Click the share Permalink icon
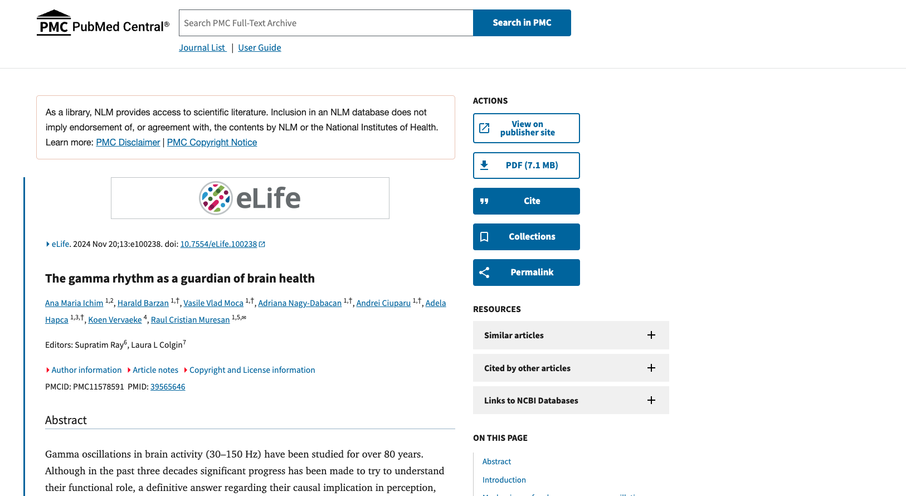The height and width of the screenshot is (496, 906). (x=485, y=273)
